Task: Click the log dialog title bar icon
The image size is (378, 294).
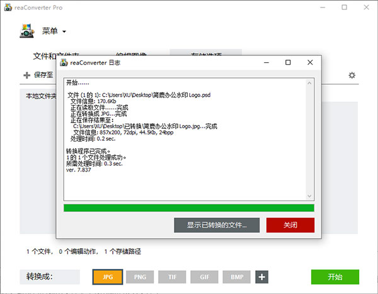Action: click(64, 62)
